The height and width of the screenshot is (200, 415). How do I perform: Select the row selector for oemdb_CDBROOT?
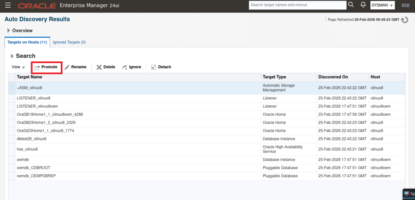pyautogui.click(x=12, y=168)
